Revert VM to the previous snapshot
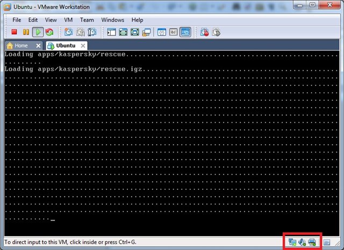This screenshot has height=250, width=344. point(80,32)
